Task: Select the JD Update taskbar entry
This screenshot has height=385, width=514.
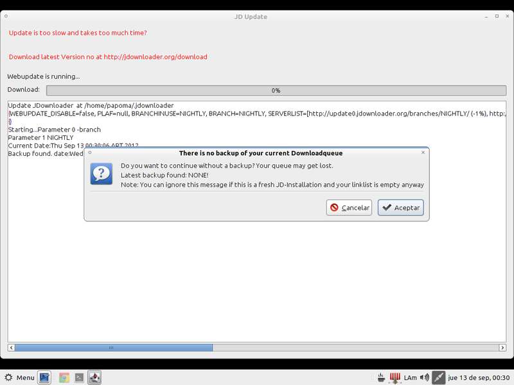Action: point(94,377)
